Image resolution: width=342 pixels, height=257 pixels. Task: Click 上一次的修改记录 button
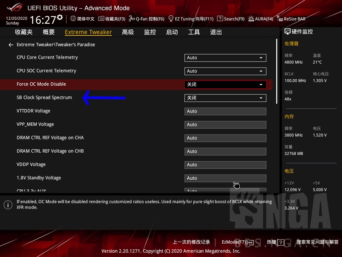click(x=191, y=242)
